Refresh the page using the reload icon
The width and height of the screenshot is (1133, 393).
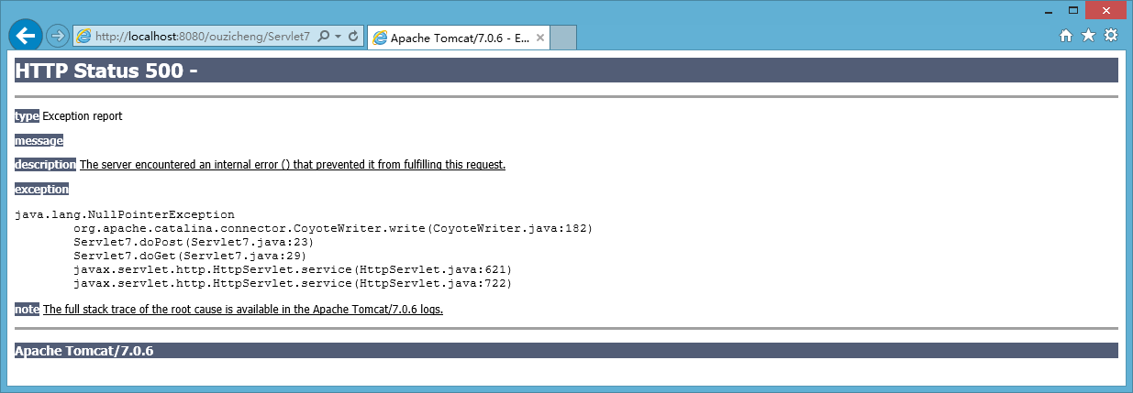point(353,37)
